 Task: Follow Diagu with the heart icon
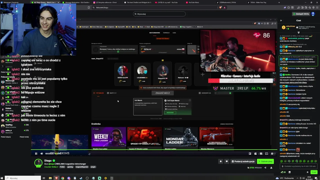[x=227, y=161]
